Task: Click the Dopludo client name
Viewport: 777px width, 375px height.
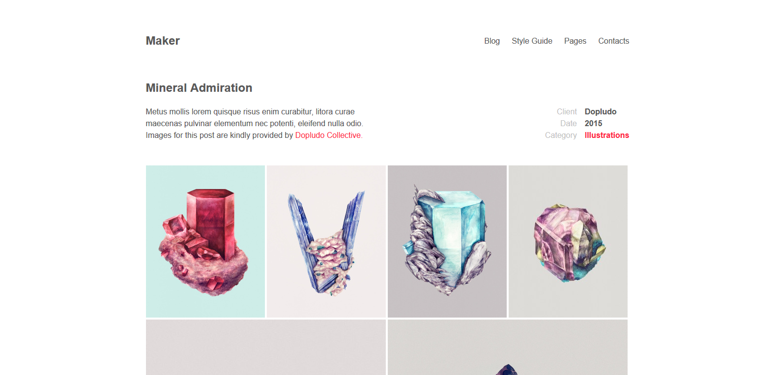Action: pyautogui.click(x=601, y=111)
